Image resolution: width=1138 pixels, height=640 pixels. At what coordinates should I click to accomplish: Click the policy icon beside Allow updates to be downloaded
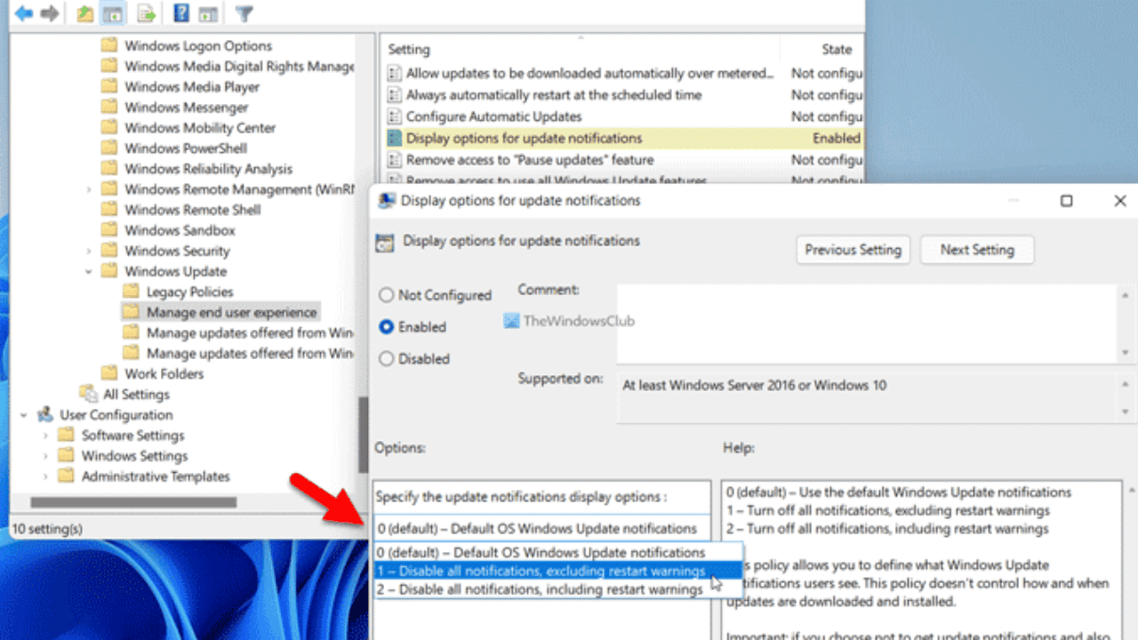[395, 74]
